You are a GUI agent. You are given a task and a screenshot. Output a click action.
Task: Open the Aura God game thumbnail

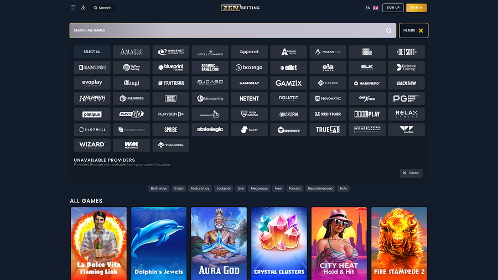coord(219,243)
